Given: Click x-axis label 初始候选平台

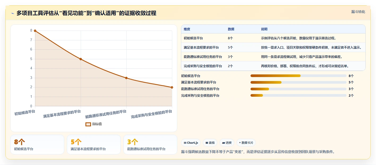Looking at the screenshot, I should [x=25, y=113].
